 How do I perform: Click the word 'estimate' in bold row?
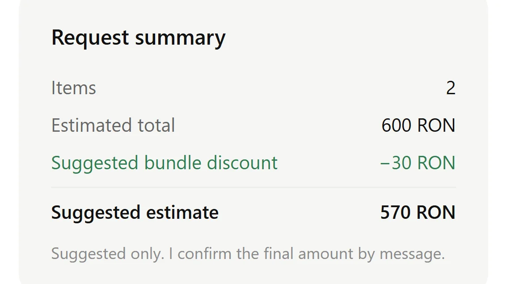pos(182,213)
